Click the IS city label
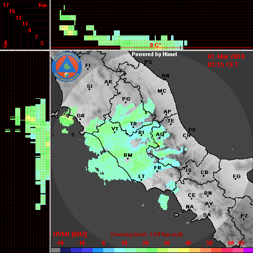The image size is (253, 253). pos(189,171)
